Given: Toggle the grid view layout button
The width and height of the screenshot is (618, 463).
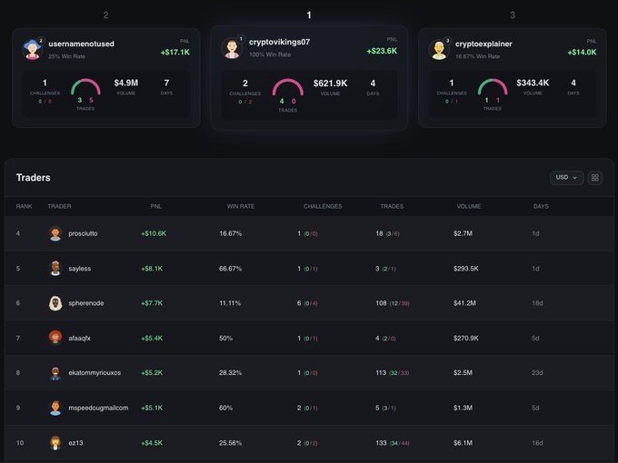Looking at the screenshot, I should tap(595, 178).
